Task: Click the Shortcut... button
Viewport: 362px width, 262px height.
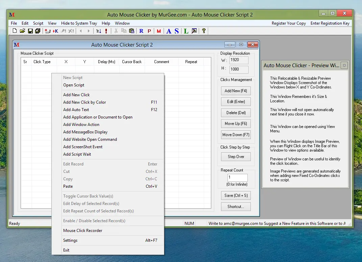Action: click(x=236, y=207)
